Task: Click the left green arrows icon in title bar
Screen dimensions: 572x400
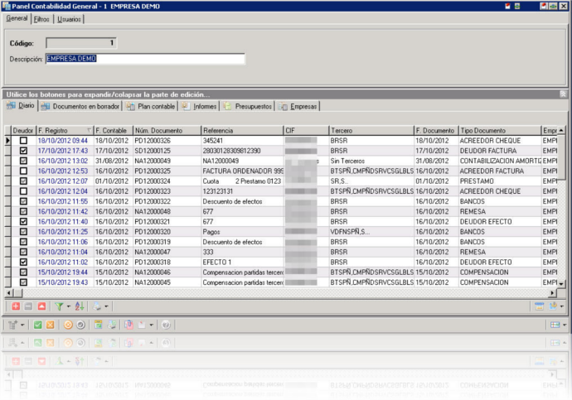Action: [517, 6]
